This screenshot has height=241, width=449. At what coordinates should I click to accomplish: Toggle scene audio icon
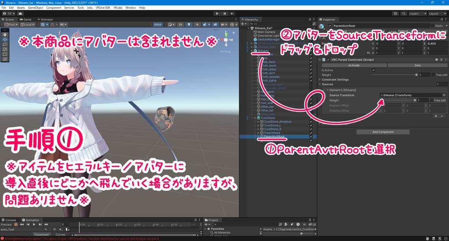pyautogui.click(x=197, y=25)
